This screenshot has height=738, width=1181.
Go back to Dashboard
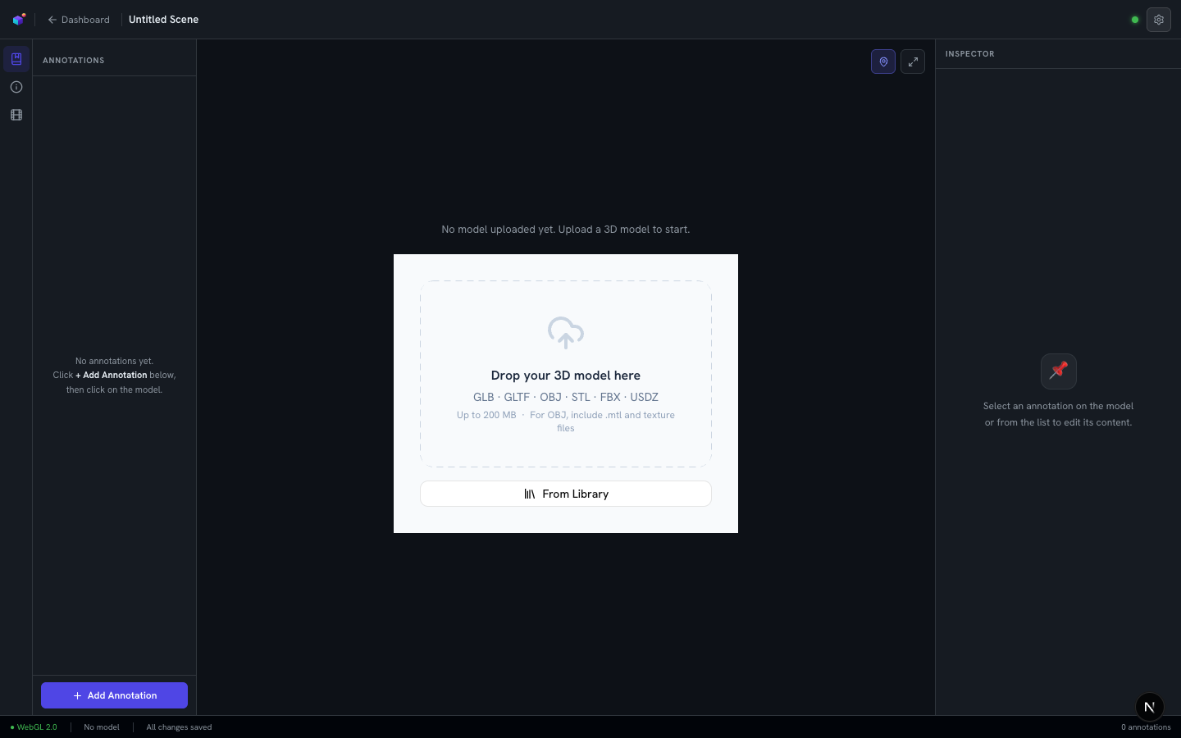point(79,20)
